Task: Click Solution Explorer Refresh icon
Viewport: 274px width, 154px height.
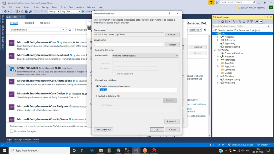Action: 244,21
